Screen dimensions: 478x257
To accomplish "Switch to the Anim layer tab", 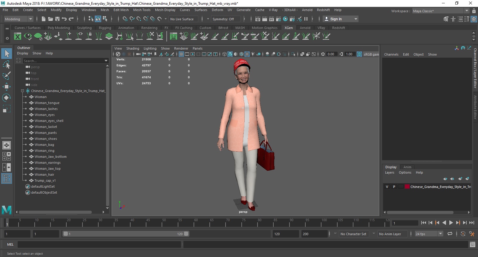I will point(407,167).
